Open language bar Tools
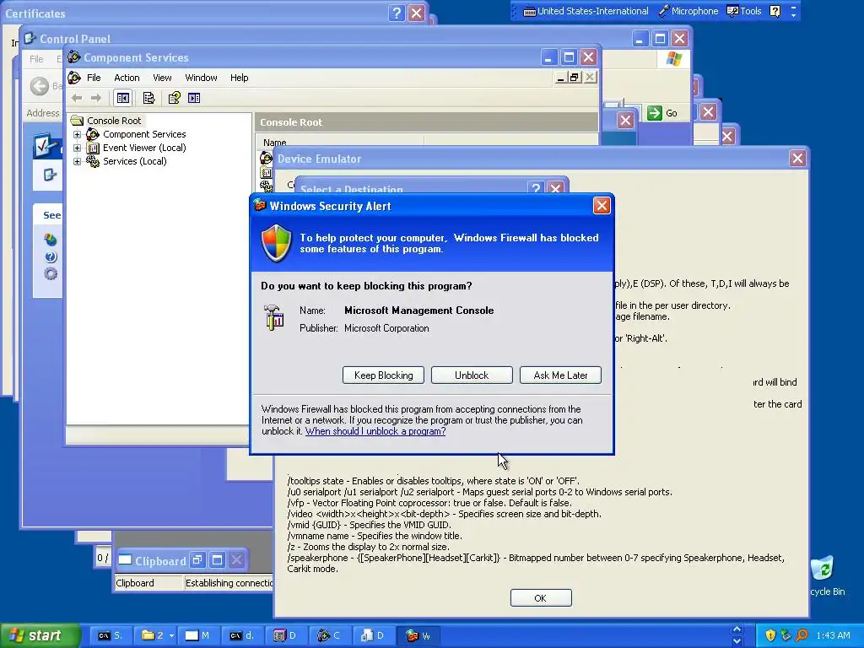The height and width of the screenshot is (648, 864). pos(744,11)
